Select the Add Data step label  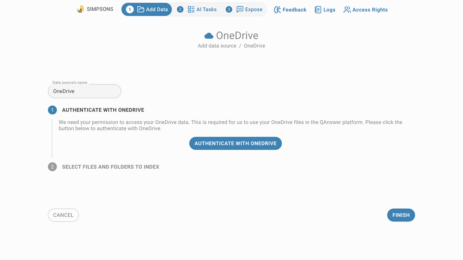pyautogui.click(x=157, y=10)
